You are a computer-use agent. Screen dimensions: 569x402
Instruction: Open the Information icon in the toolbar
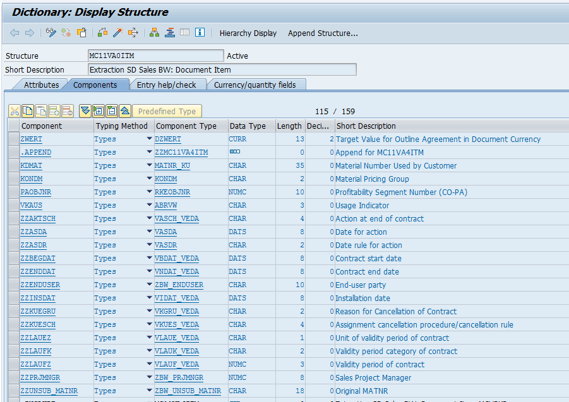point(200,32)
